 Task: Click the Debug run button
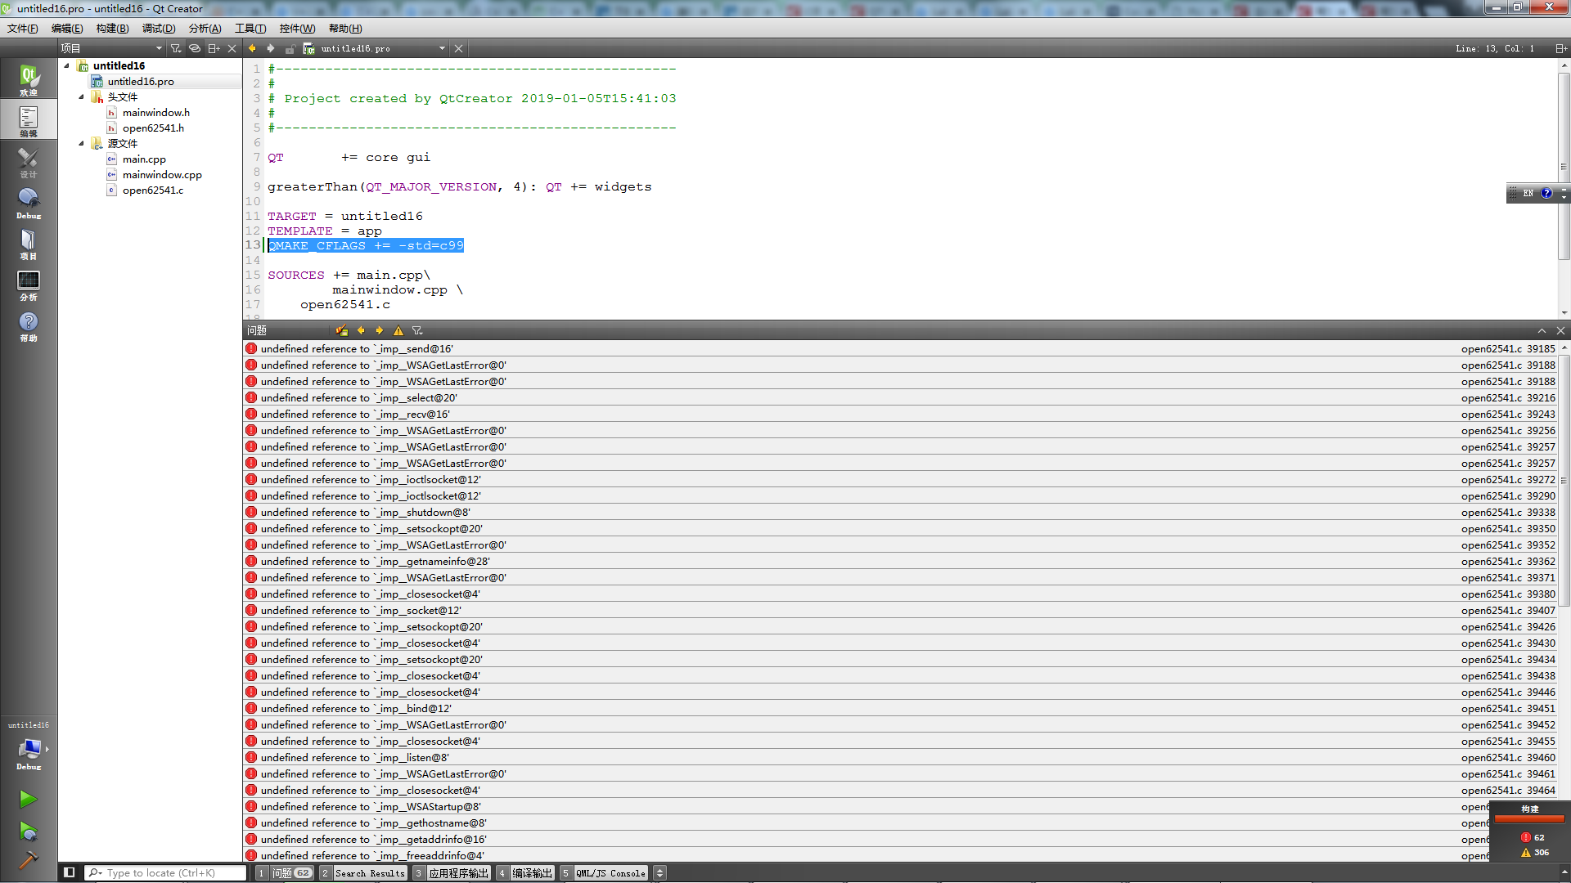click(x=28, y=831)
